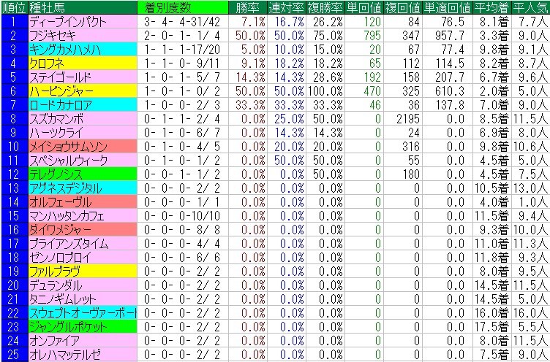Click フジキセキ's 957.7 単適回値 value
550x362 pixels.
pos(449,36)
